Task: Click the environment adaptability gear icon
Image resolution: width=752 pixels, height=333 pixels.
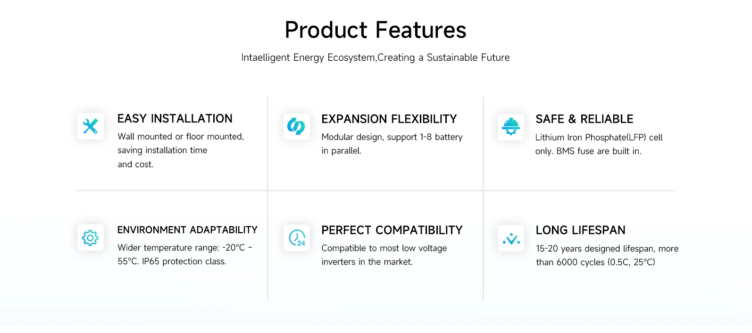Action: point(91,237)
